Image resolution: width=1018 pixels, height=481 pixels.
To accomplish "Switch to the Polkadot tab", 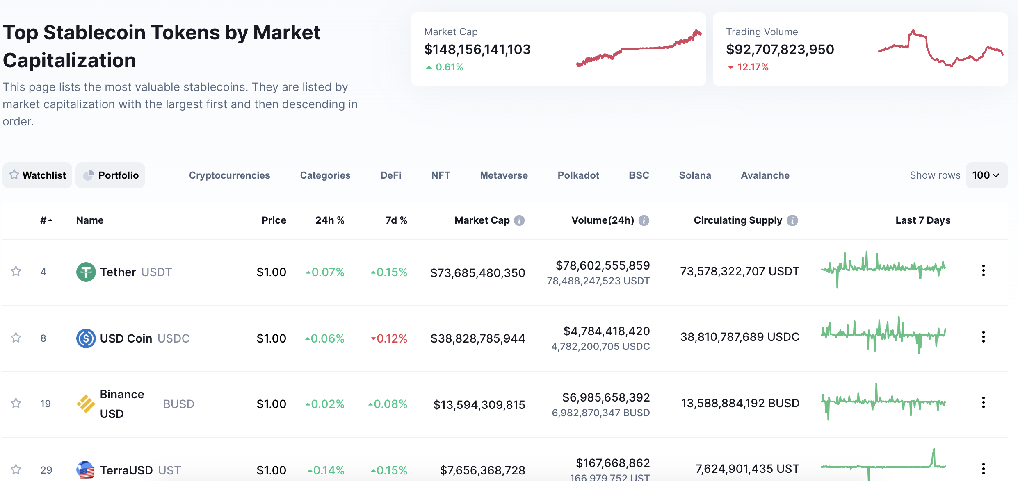I will point(578,175).
